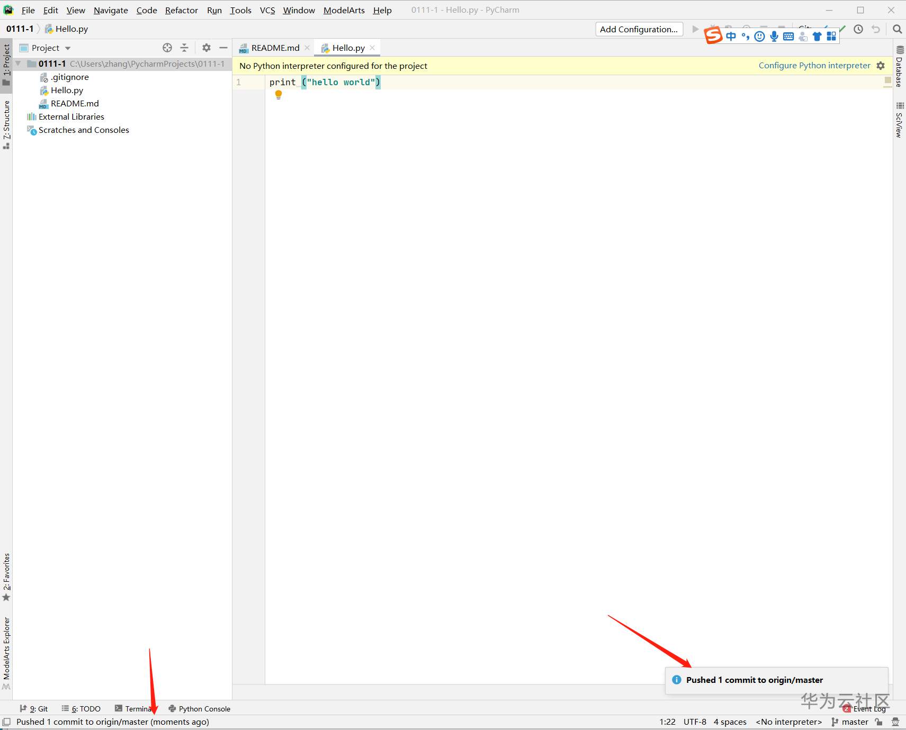906x730 pixels.
Task: Click the Search Everywhere magnifier icon
Action: 897,29
